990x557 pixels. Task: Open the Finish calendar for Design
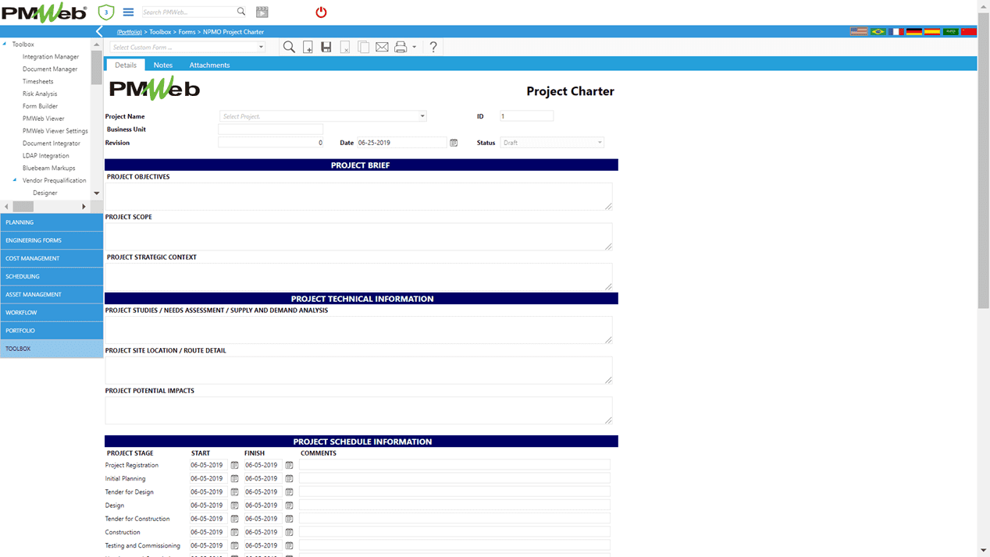[289, 506]
